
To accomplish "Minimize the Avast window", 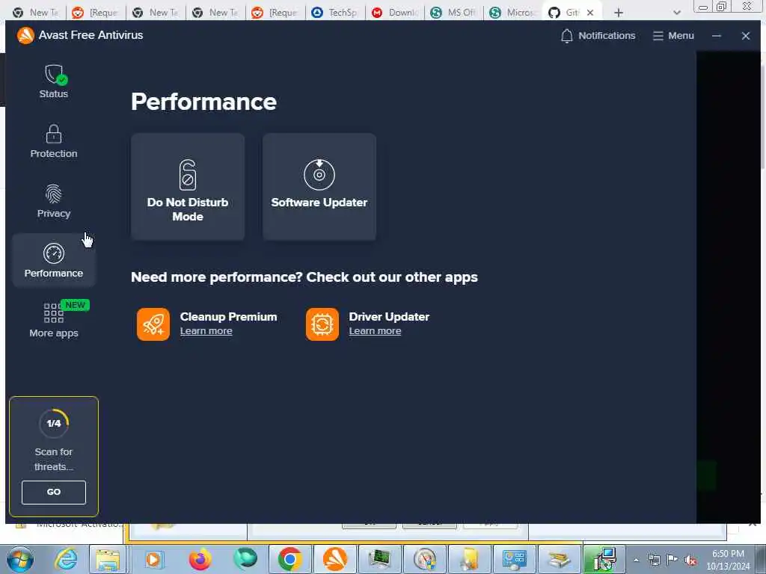I will point(717,36).
